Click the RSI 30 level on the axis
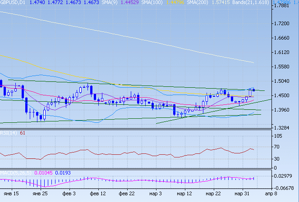 pyautogui.click(x=278, y=159)
